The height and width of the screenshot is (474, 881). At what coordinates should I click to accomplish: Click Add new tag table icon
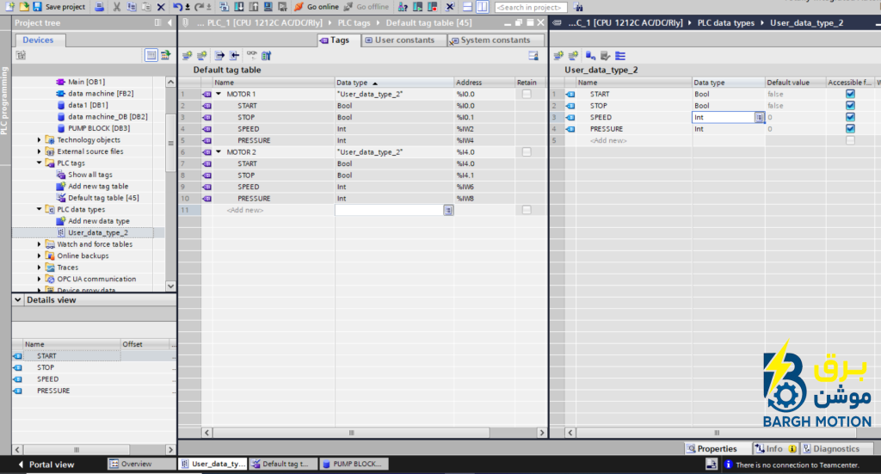point(61,187)
